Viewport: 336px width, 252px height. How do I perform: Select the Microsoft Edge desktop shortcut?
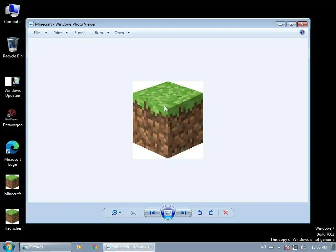pos(13,154)
